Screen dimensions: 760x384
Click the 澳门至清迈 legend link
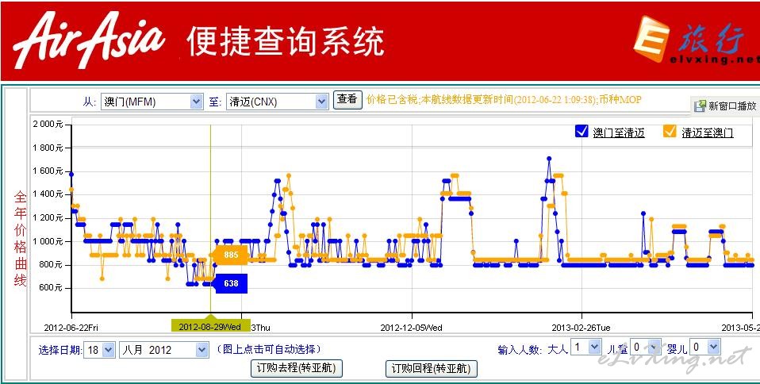coord(619,132)
